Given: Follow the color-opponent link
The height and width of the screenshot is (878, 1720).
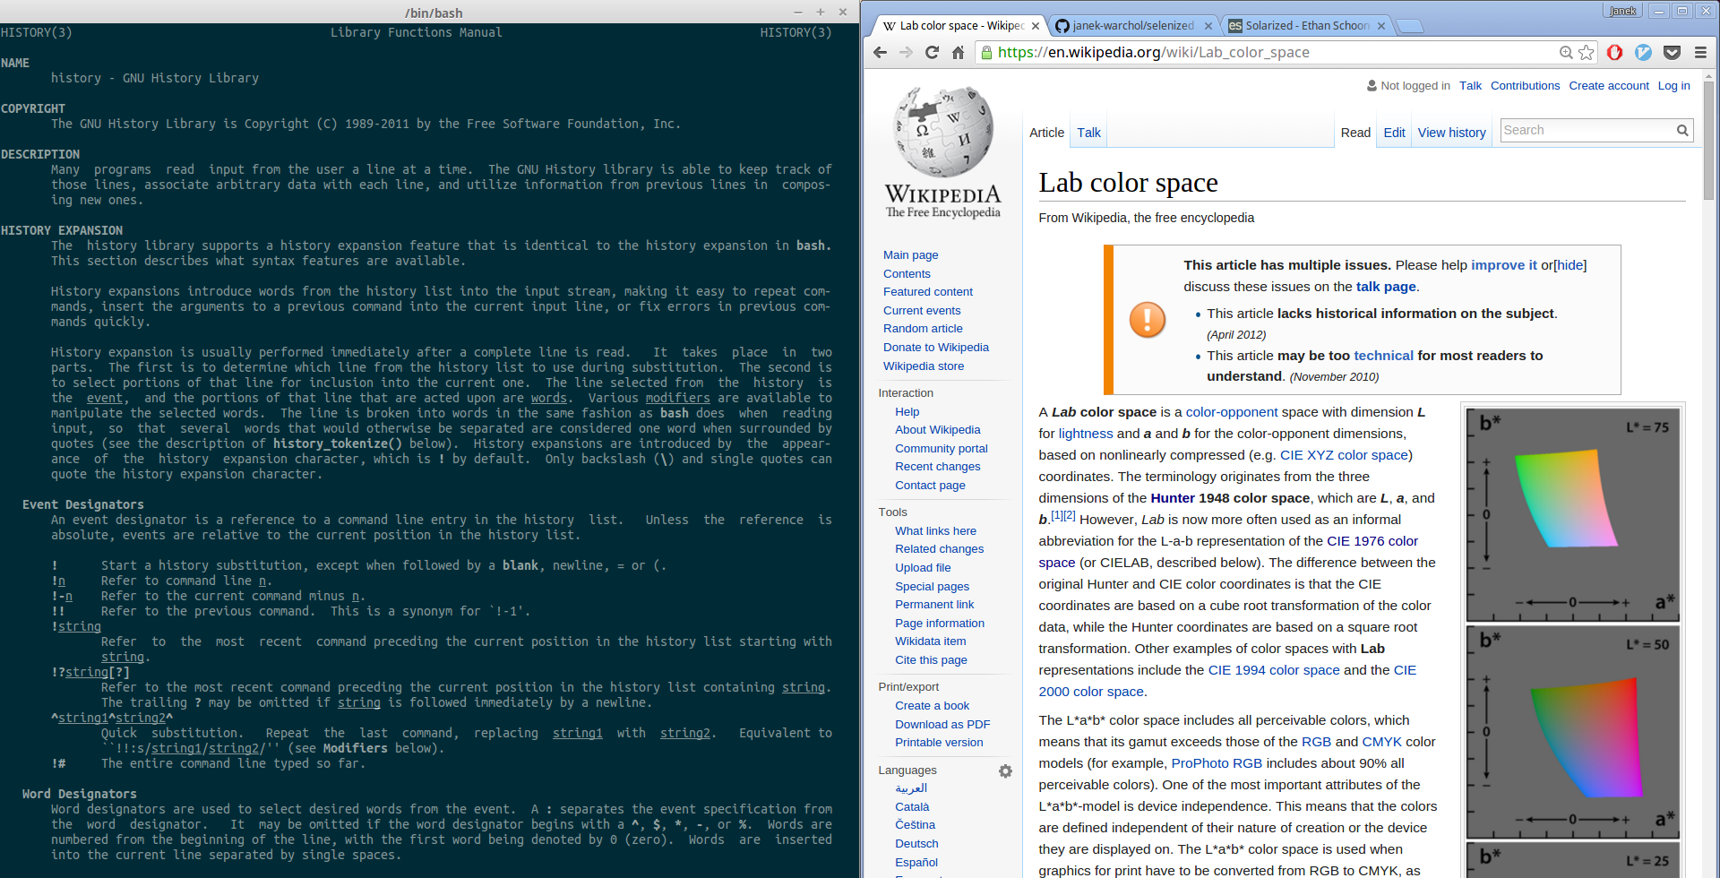Looking at the screenshot, I should (1232, 412).
